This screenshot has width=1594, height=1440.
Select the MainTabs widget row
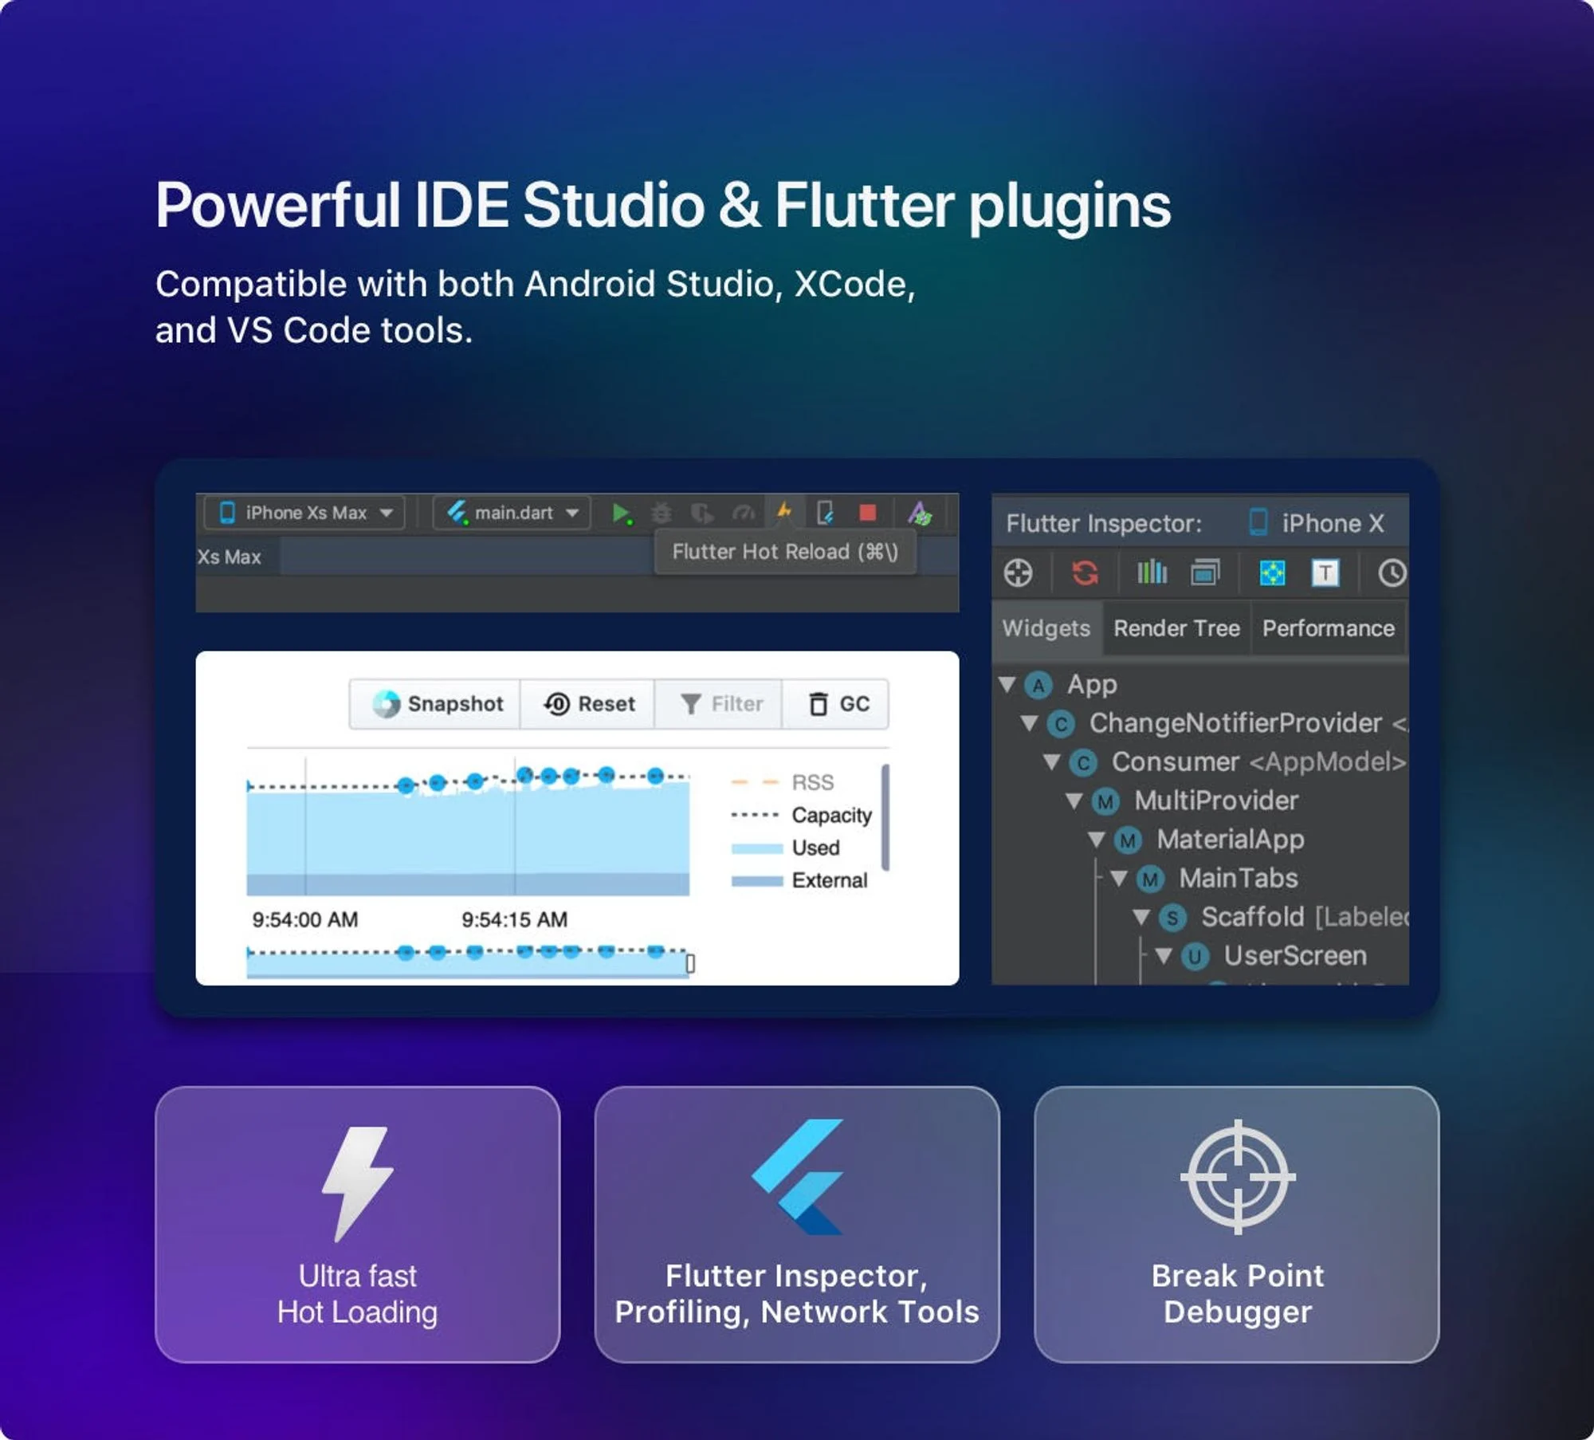(1200, 879)
